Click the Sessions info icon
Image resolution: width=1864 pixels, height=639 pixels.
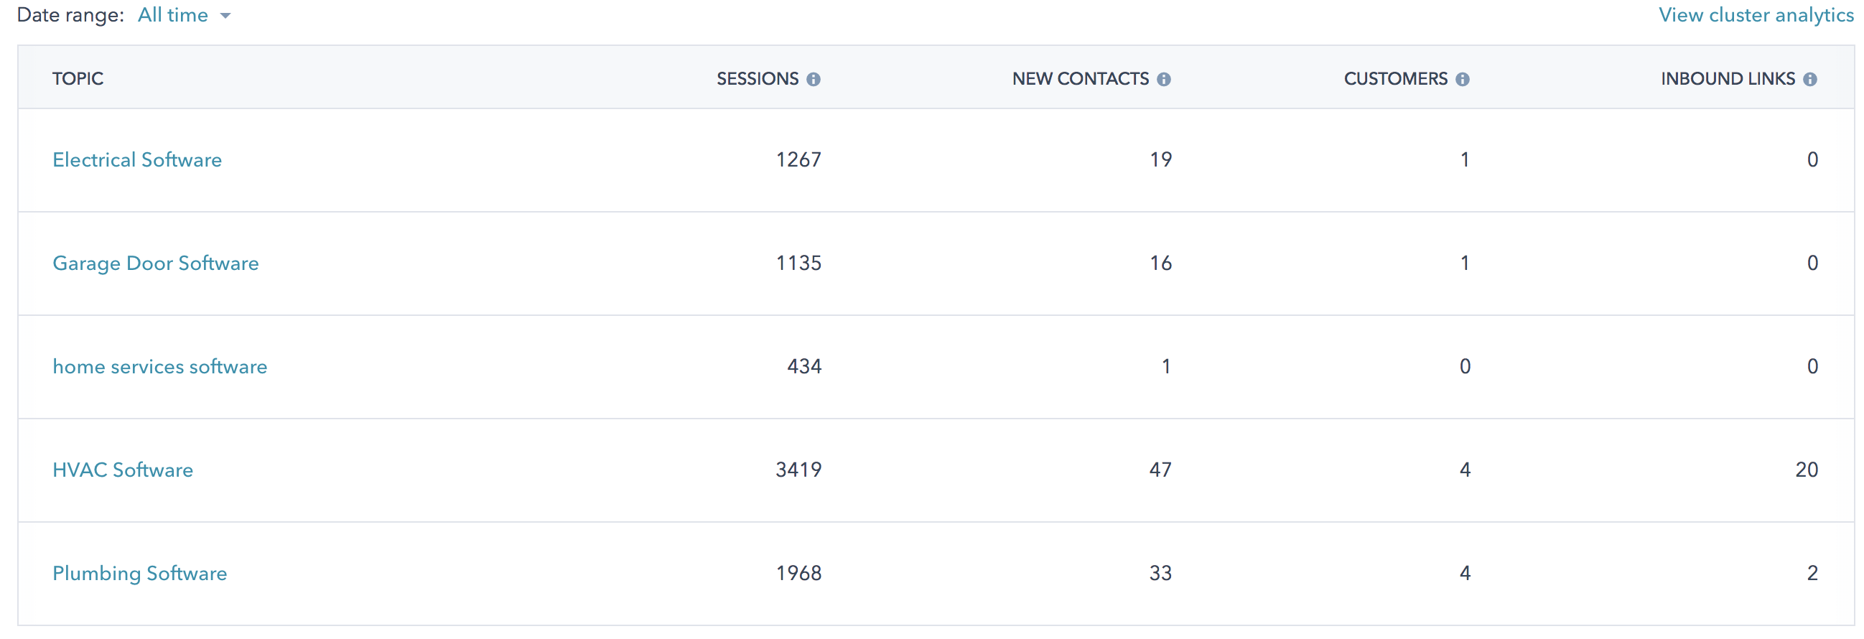pyautogui.click(x=814, y=80)
